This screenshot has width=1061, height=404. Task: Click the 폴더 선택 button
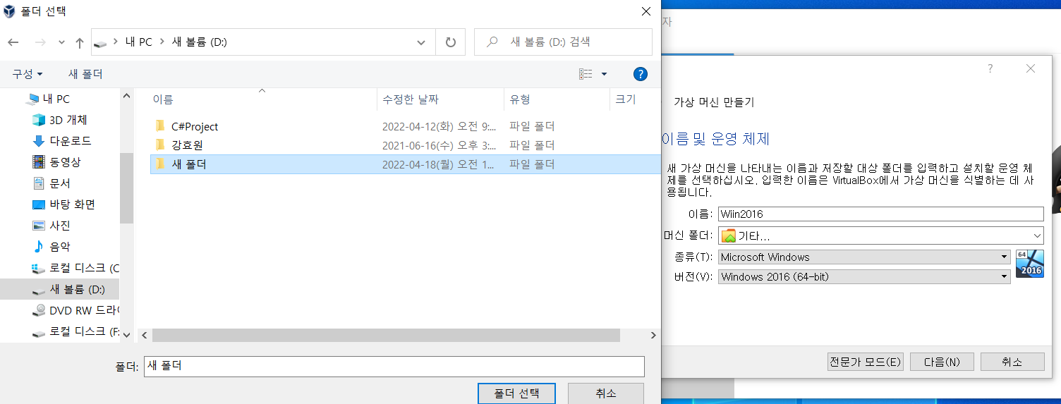516,393
